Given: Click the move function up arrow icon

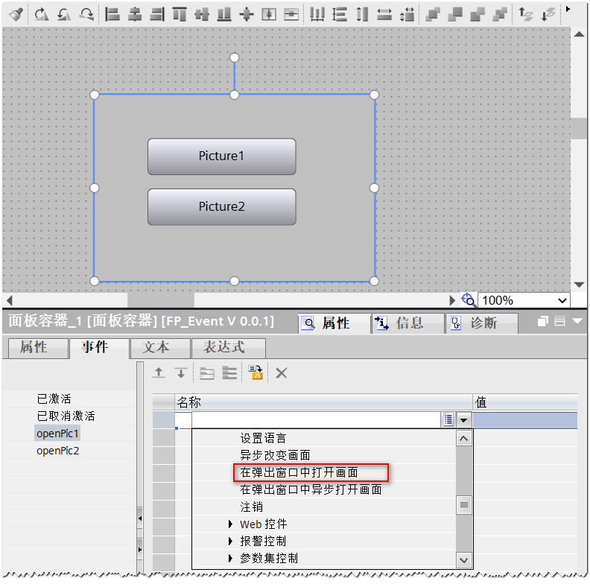Looking at the screenshot, I should (159, 373).
